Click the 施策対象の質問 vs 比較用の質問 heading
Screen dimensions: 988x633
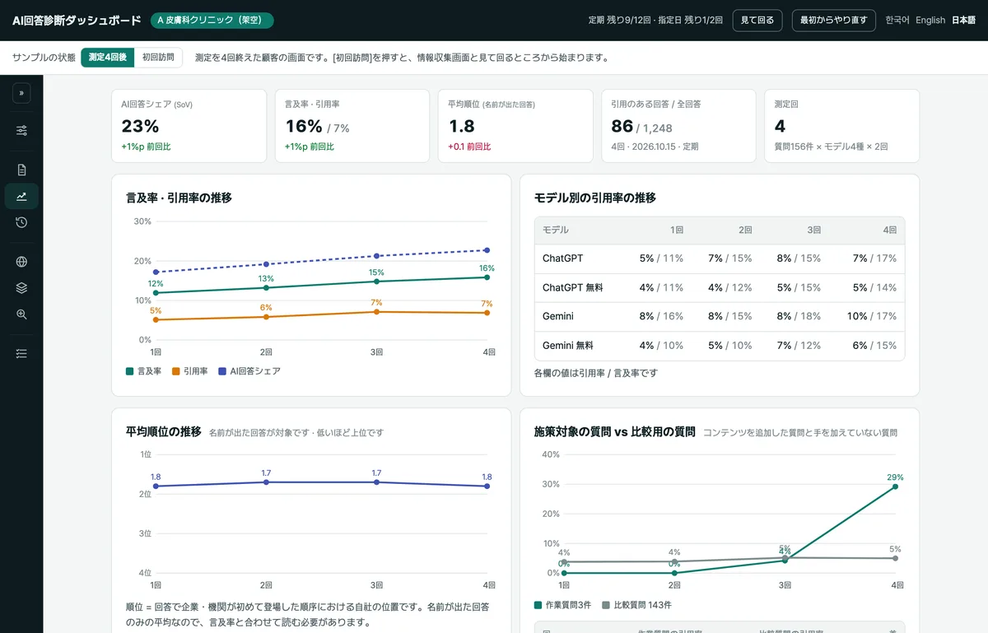pyautogui.click(x=615, y=431)
